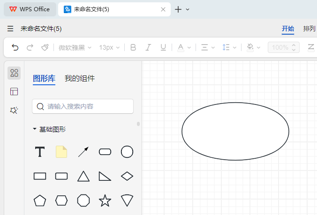Screen dimensions: 317x215
Task: Open the fill color dropdown arrow
Action: coord(258,48)
